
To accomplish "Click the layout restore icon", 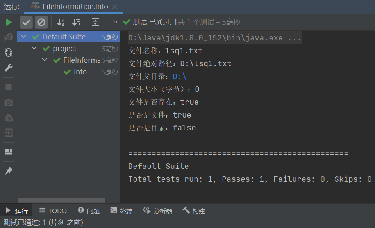I will click(x=9, y=152).
